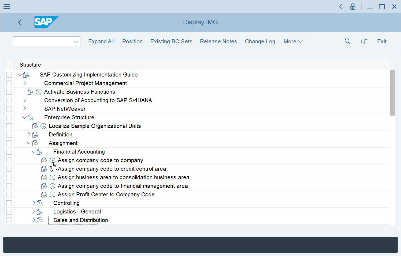The width and height of the screenshot is (401, 256).
Task: Expand Definition node
Action: 29,135
